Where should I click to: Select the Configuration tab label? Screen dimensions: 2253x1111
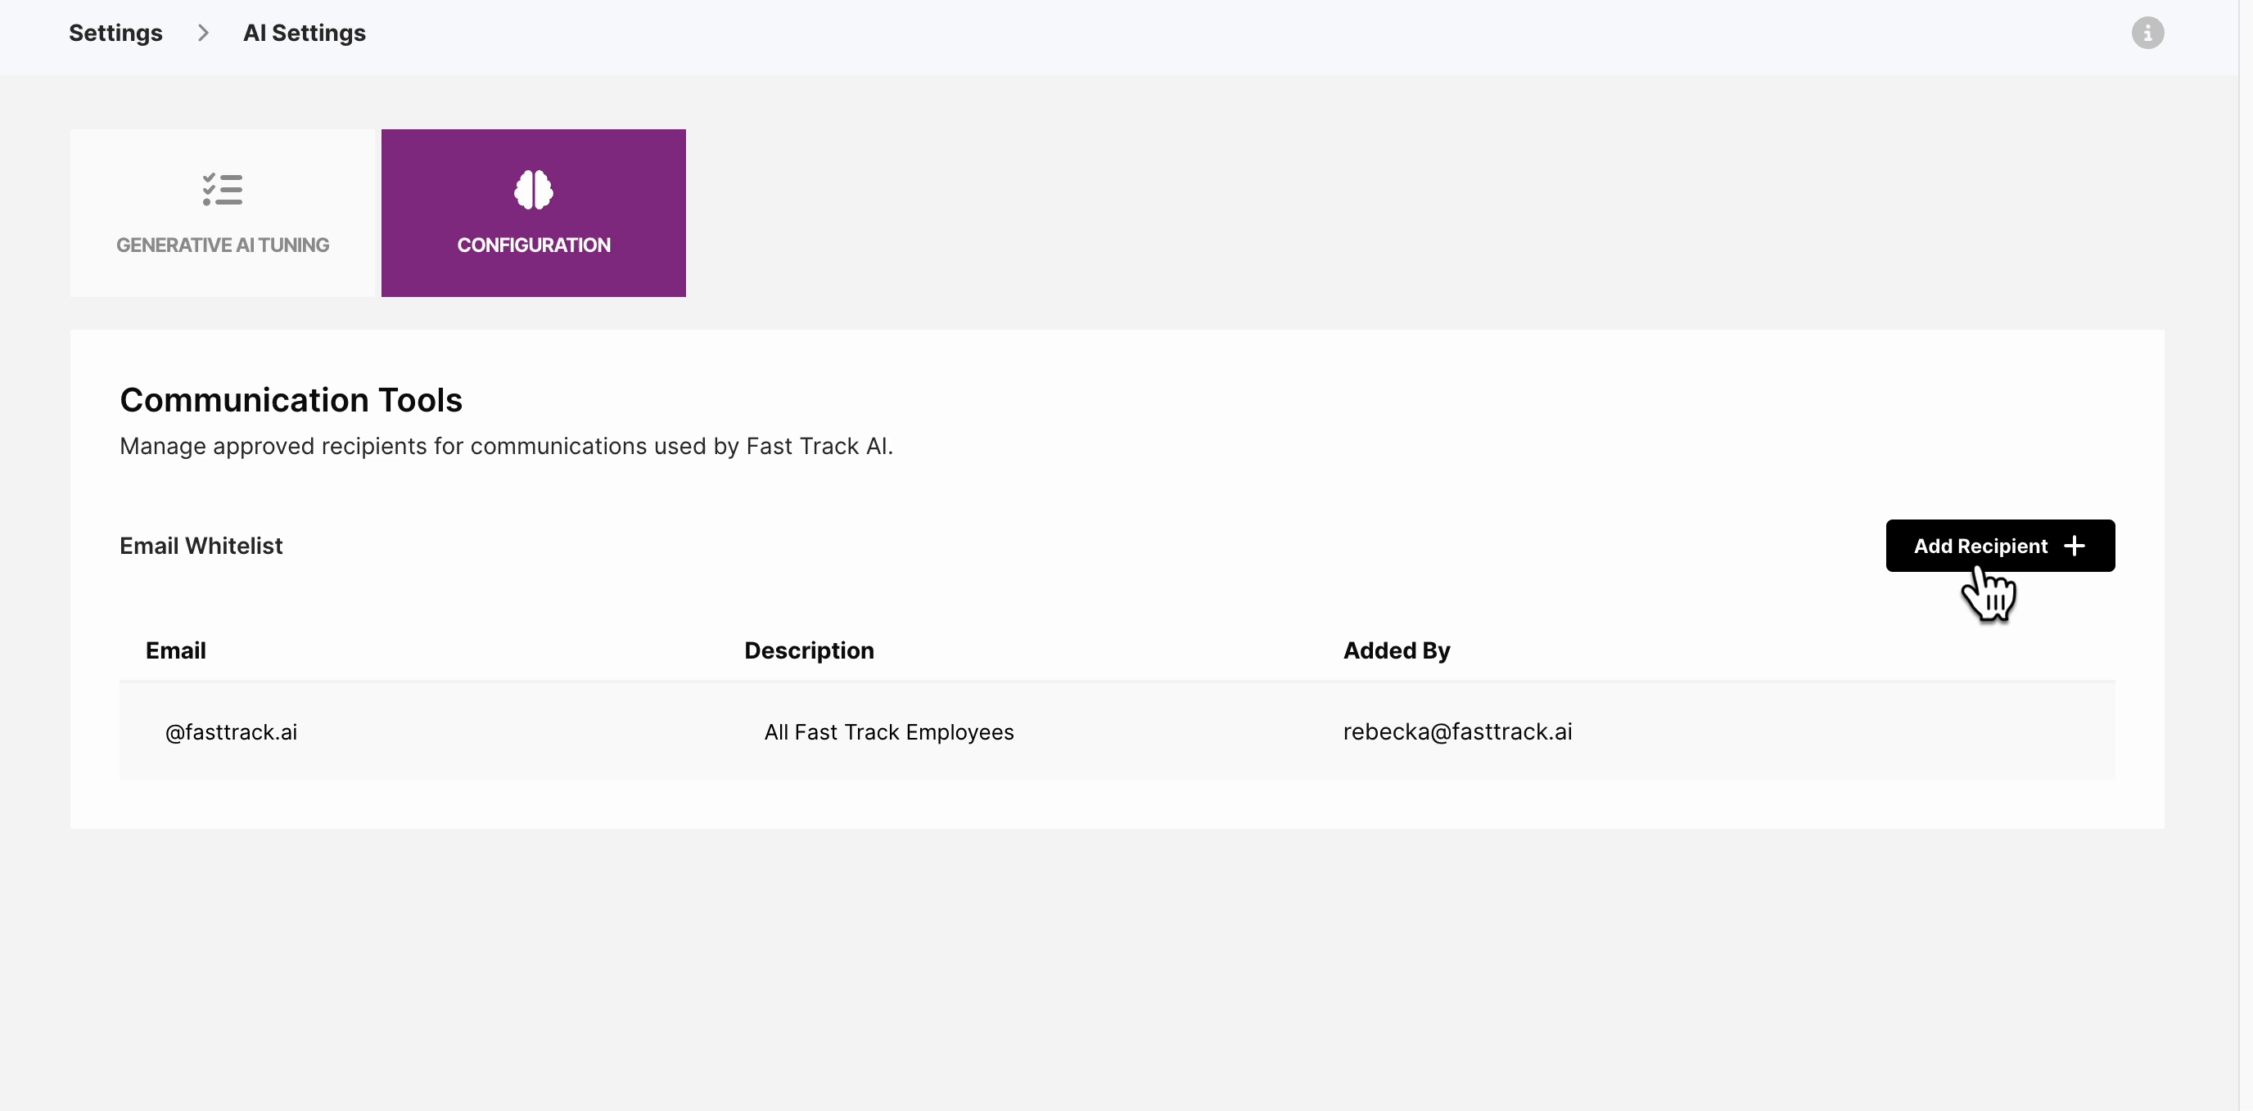pos(534,245)
